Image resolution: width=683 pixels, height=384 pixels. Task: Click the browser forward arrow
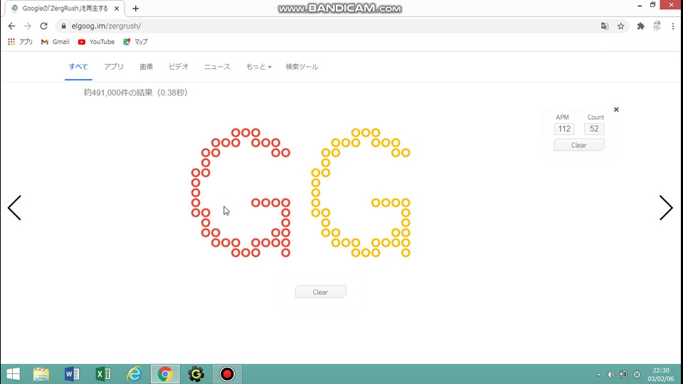pos(28,26)
